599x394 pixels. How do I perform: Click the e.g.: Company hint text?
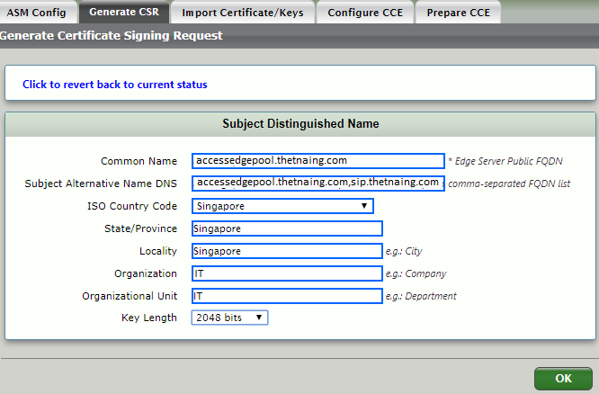pyautogui.click(x=416, y=274)
